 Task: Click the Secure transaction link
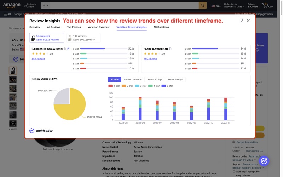pyautogui.click(x=247, y=142)
